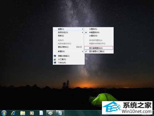Select 撤消 复制(U) to undo copy

point(68,47)
